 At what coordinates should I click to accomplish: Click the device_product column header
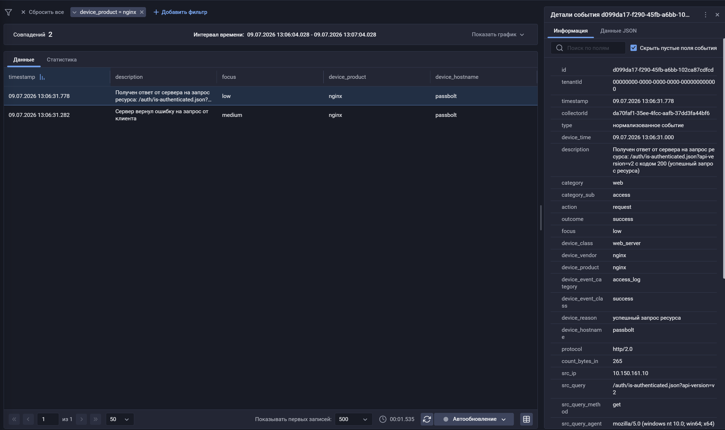[347, 77]
